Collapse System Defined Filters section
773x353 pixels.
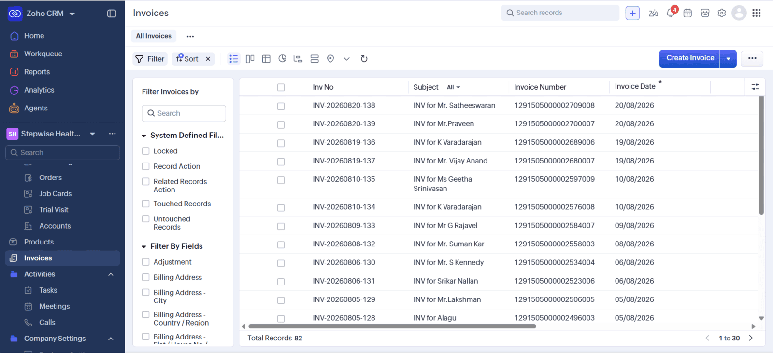point(143,136)
